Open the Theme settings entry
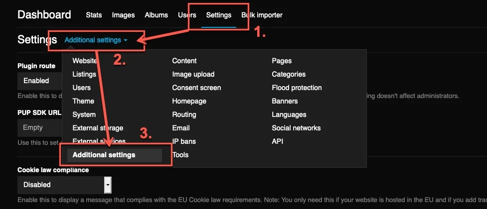The image size is (487, 209). [x=83, y=101]
